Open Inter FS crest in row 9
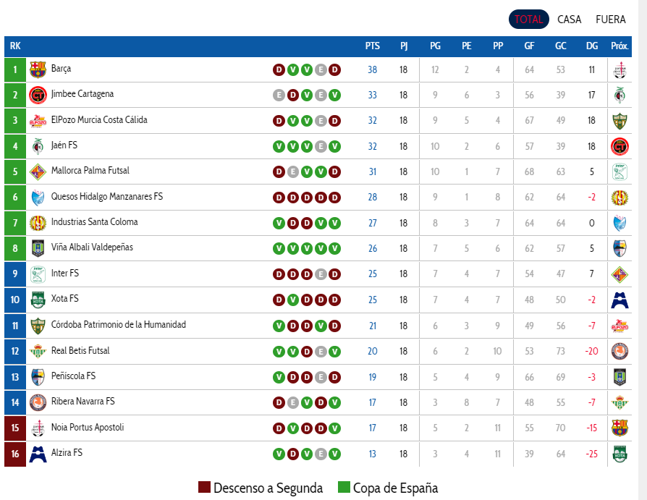 click(38, 274)
